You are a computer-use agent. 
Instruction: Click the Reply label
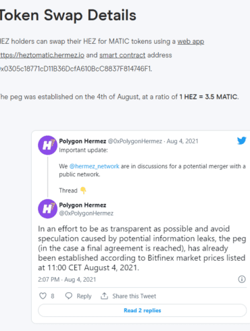[x=84, y=296]
